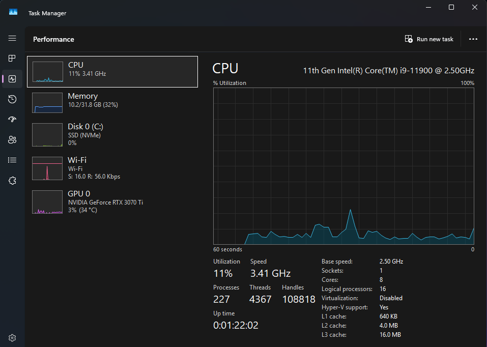Viewport: 487px width, 347px height.
Task: Click the 4367 threads value
Action: (260, 299)
